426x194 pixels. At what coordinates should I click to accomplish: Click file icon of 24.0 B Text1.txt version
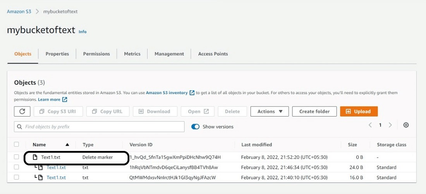click(40, 167)
